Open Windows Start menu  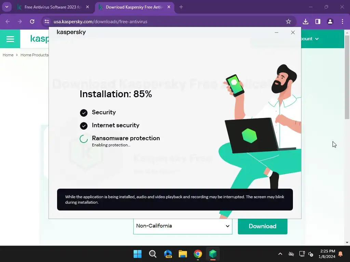pos(137,254)
